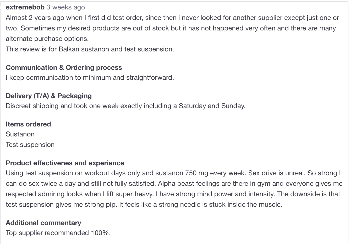Click the "Test suspension" item line
The image size is (350, 244).
30,145
